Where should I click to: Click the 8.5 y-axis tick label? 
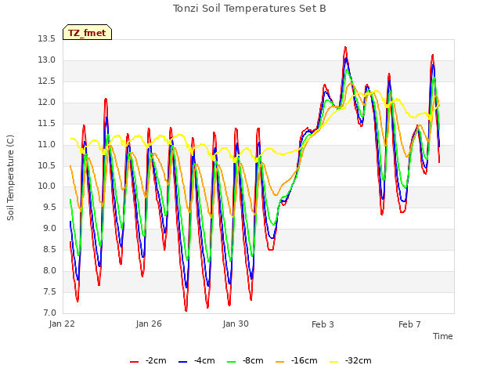pos(49,249)
